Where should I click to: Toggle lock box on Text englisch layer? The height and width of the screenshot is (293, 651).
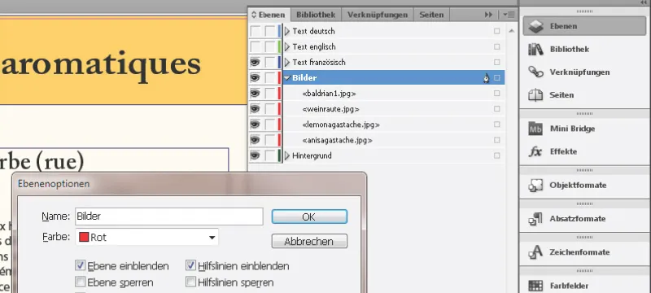pos(270,47)
